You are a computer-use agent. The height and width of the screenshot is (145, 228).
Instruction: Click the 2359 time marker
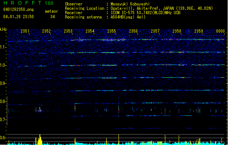199,31
